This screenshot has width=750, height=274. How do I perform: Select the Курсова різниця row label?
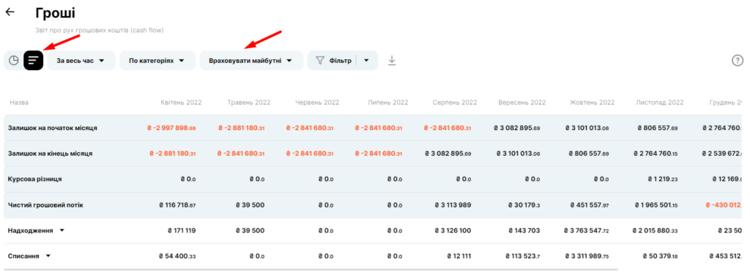[35, 179]
